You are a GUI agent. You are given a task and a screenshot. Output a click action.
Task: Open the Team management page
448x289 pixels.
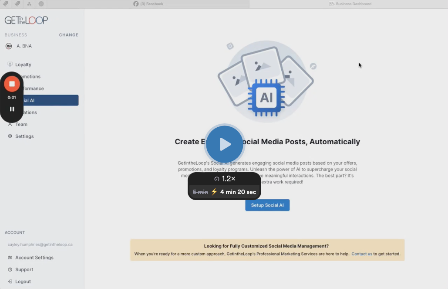pos(20,124)
